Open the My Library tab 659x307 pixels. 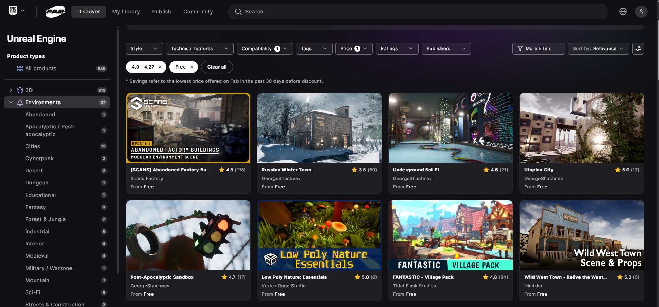click(126, 11)
